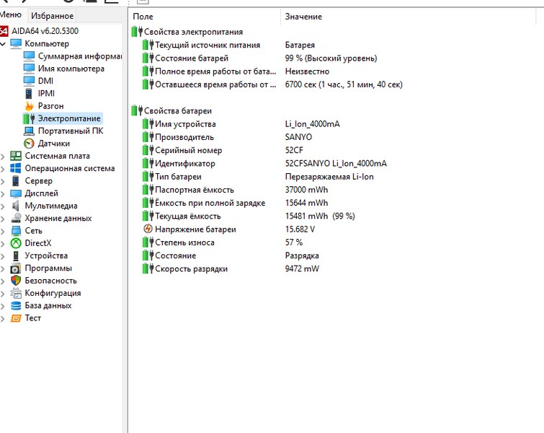The image size is (544, 433).
Task: Expand the Системная плата branch
Action: tap(4, 156)
